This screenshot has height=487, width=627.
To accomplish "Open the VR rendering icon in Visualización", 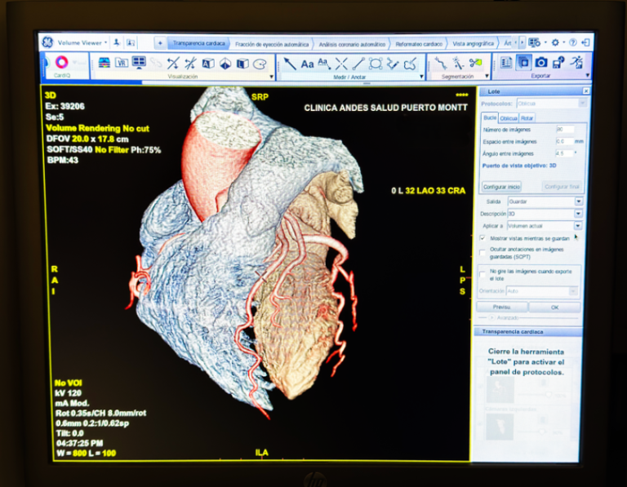I will [122, 63].
